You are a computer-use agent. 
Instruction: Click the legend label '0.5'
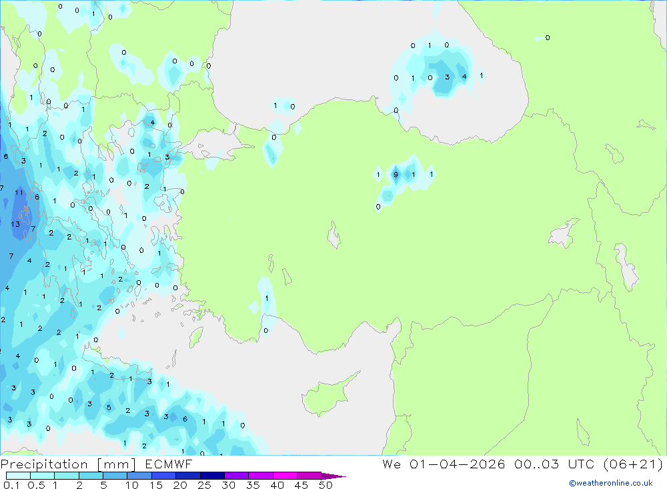point(36,485)
